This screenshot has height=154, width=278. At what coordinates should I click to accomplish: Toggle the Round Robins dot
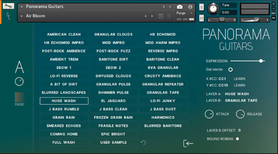coord(237,139)
